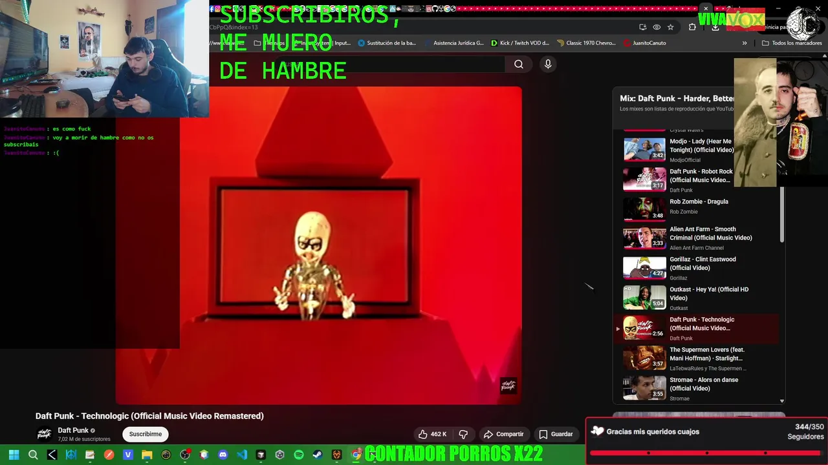The height and width of the screenshot is (465, 828).
Task: Open the blue V app in taskbar
Action: [x=128, y=455]
